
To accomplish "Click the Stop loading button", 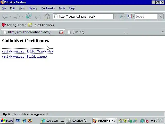I will point(38,17).
